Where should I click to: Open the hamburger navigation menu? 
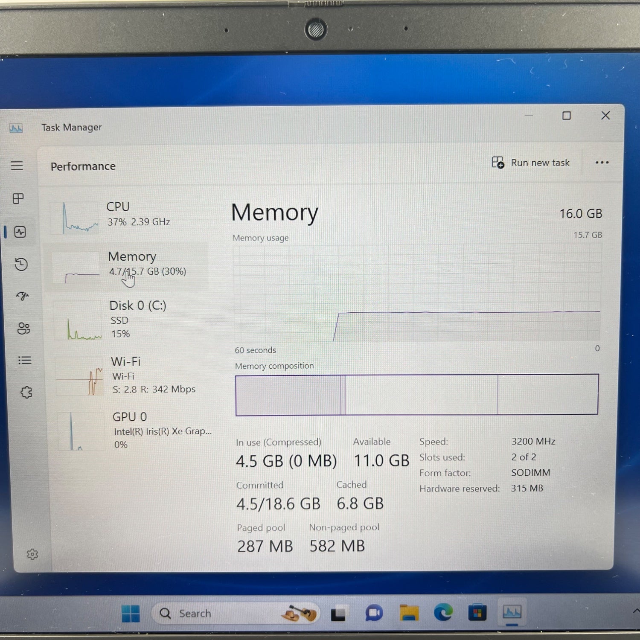coord(17,166)
